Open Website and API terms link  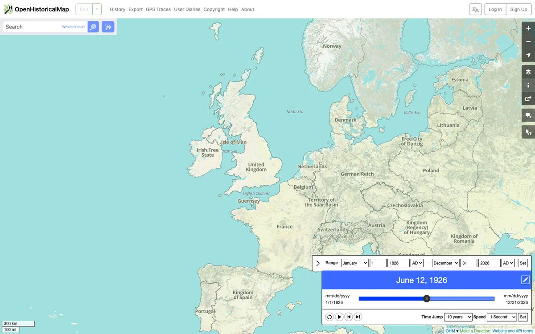512,331
